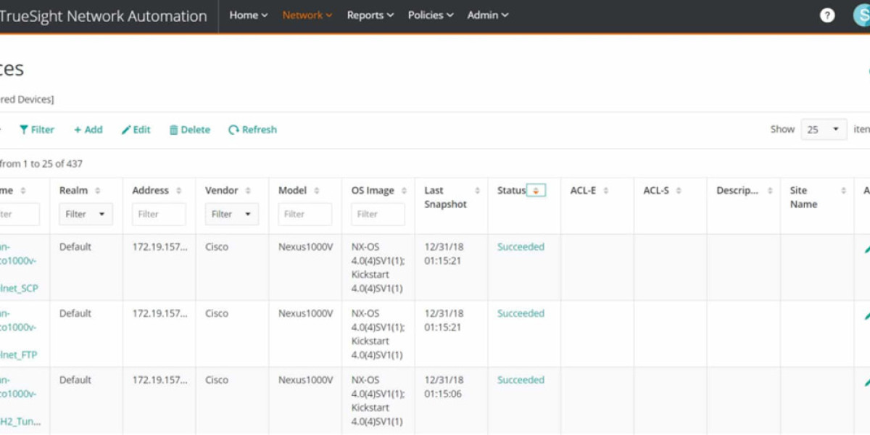Open the Network menu
This screenshot has height=435, width=870.
pos(307,15)
